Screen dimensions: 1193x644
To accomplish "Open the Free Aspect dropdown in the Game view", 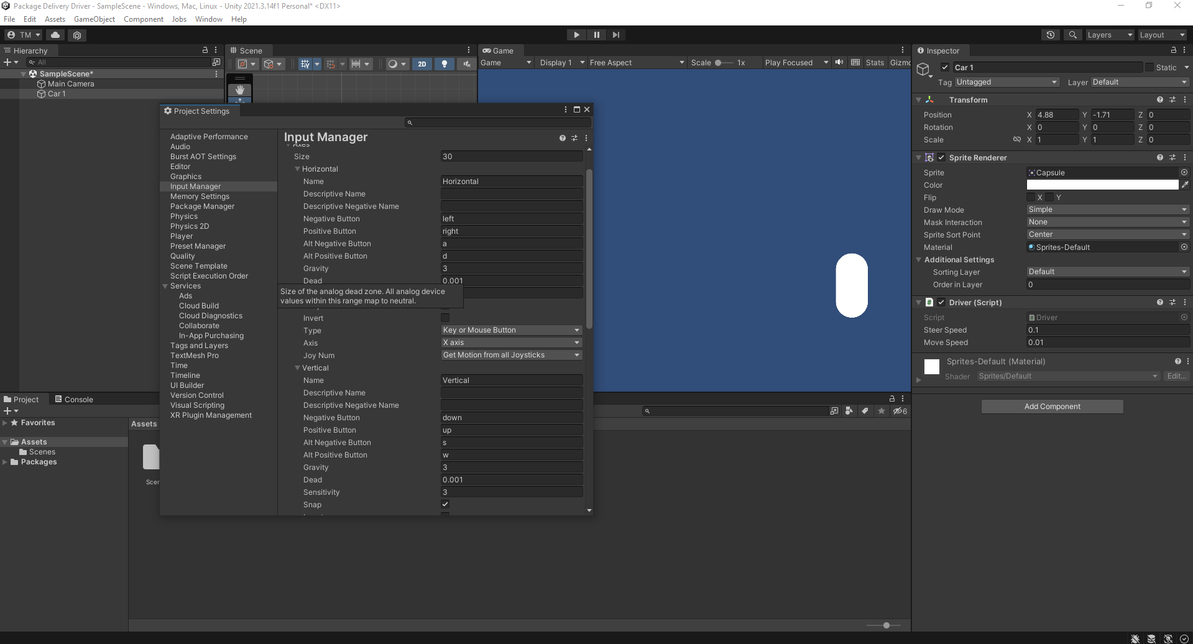I will click(x=637, y=62).
